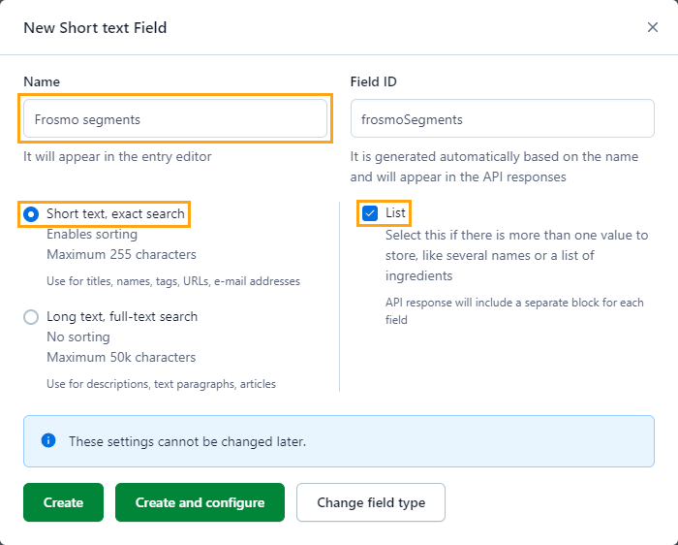Click the blue info icon in the notice banner
Screen dimensions: 678x545
click(x=48, y=440)
